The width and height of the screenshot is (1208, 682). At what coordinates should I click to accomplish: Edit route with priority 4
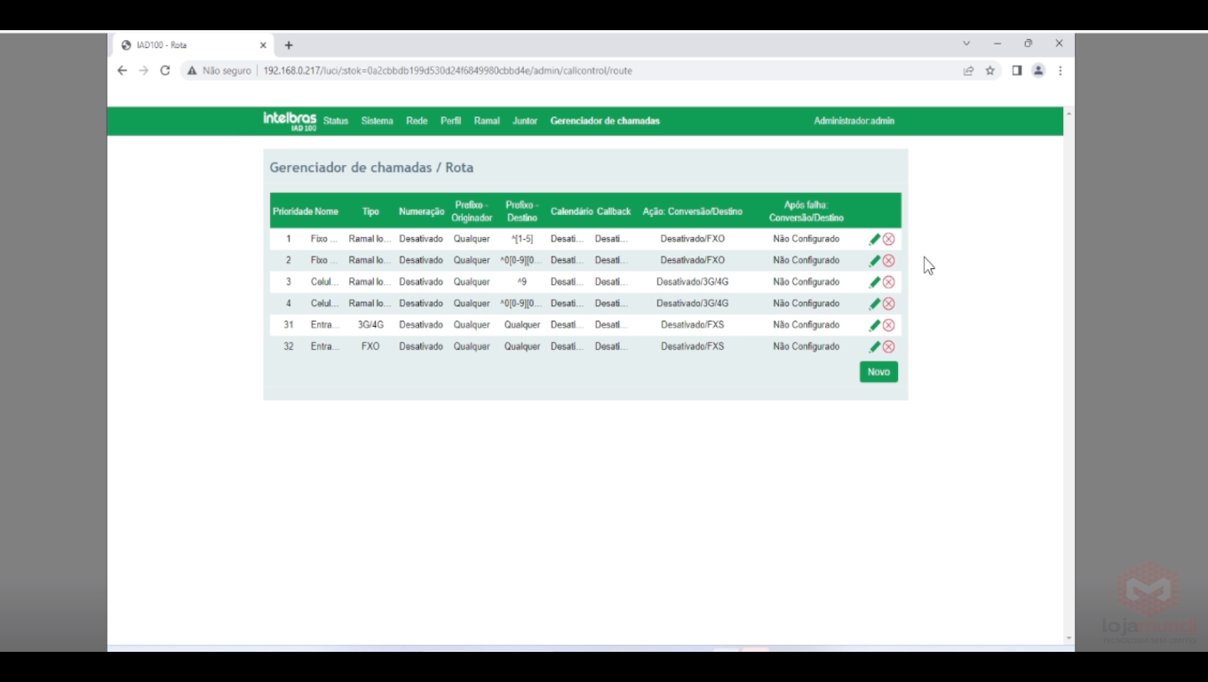[875, 304]
